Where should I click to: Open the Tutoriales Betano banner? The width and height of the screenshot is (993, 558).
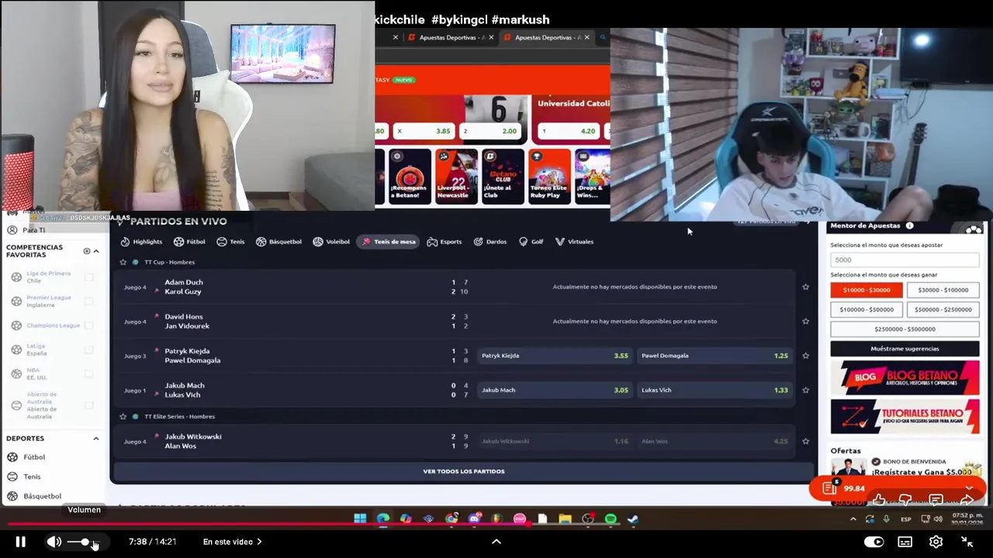tap(905, 416)
